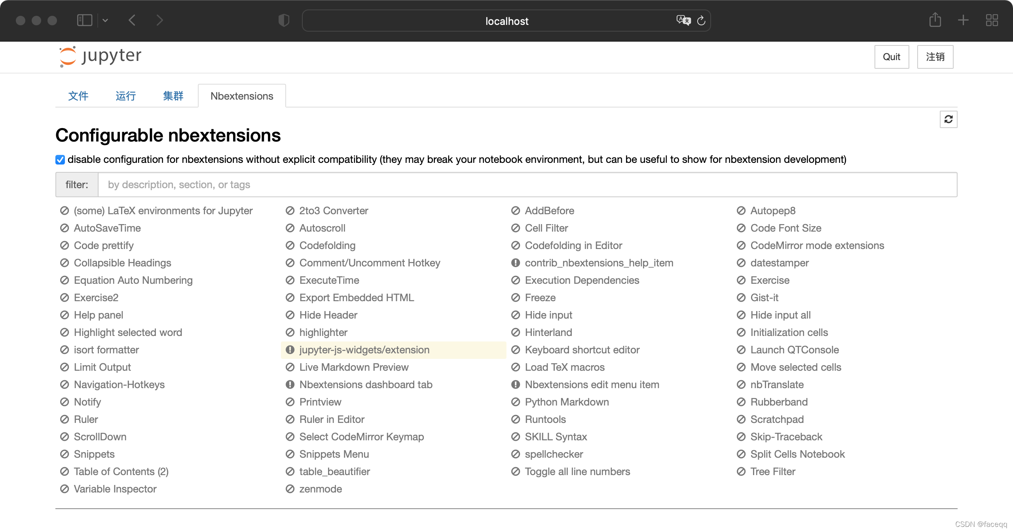Toggle the Safari sidebar icon
1013x532 pixels.
(x=84, y=21)
